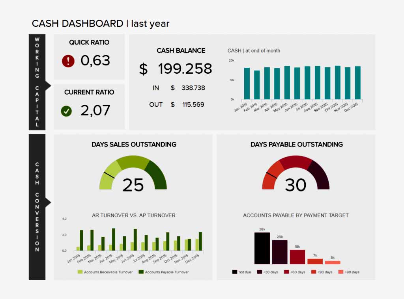
Task: Click the Jan 2015 dark green turnover bar
Action: coord(81,240)
